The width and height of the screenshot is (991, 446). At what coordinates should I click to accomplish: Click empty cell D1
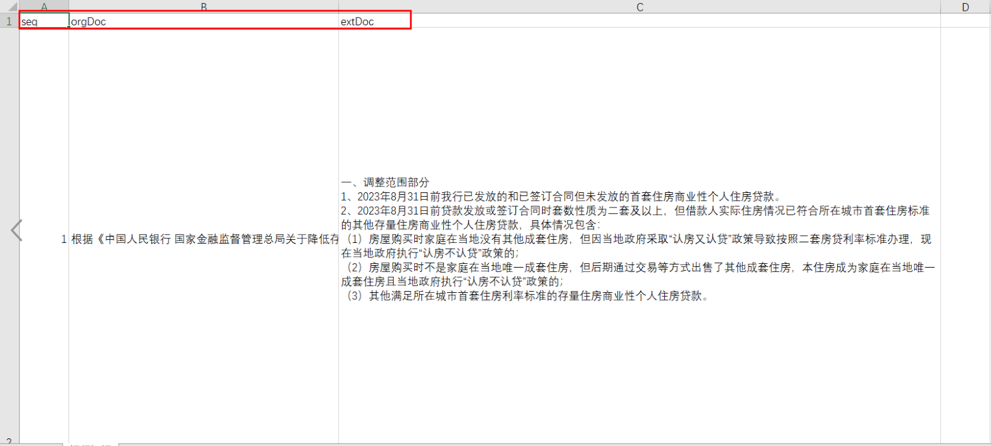(x=965, y=22)
